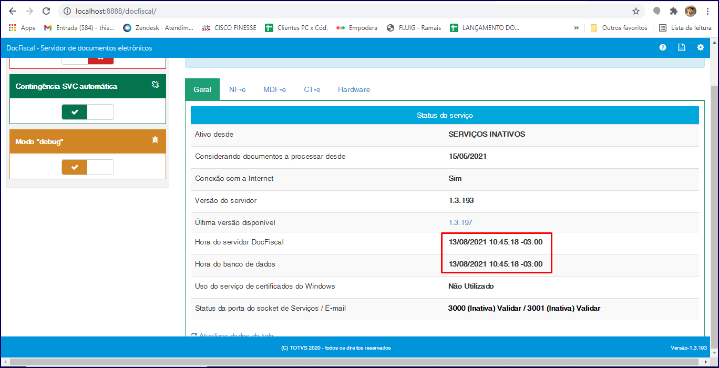
Task: Toggle Modo "debug" switch
Action: (88, 167)
